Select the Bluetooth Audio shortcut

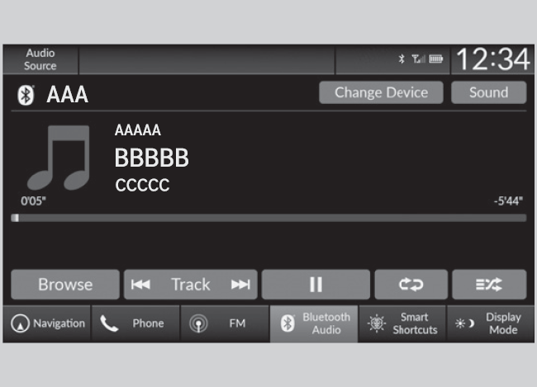coord(314,323)
